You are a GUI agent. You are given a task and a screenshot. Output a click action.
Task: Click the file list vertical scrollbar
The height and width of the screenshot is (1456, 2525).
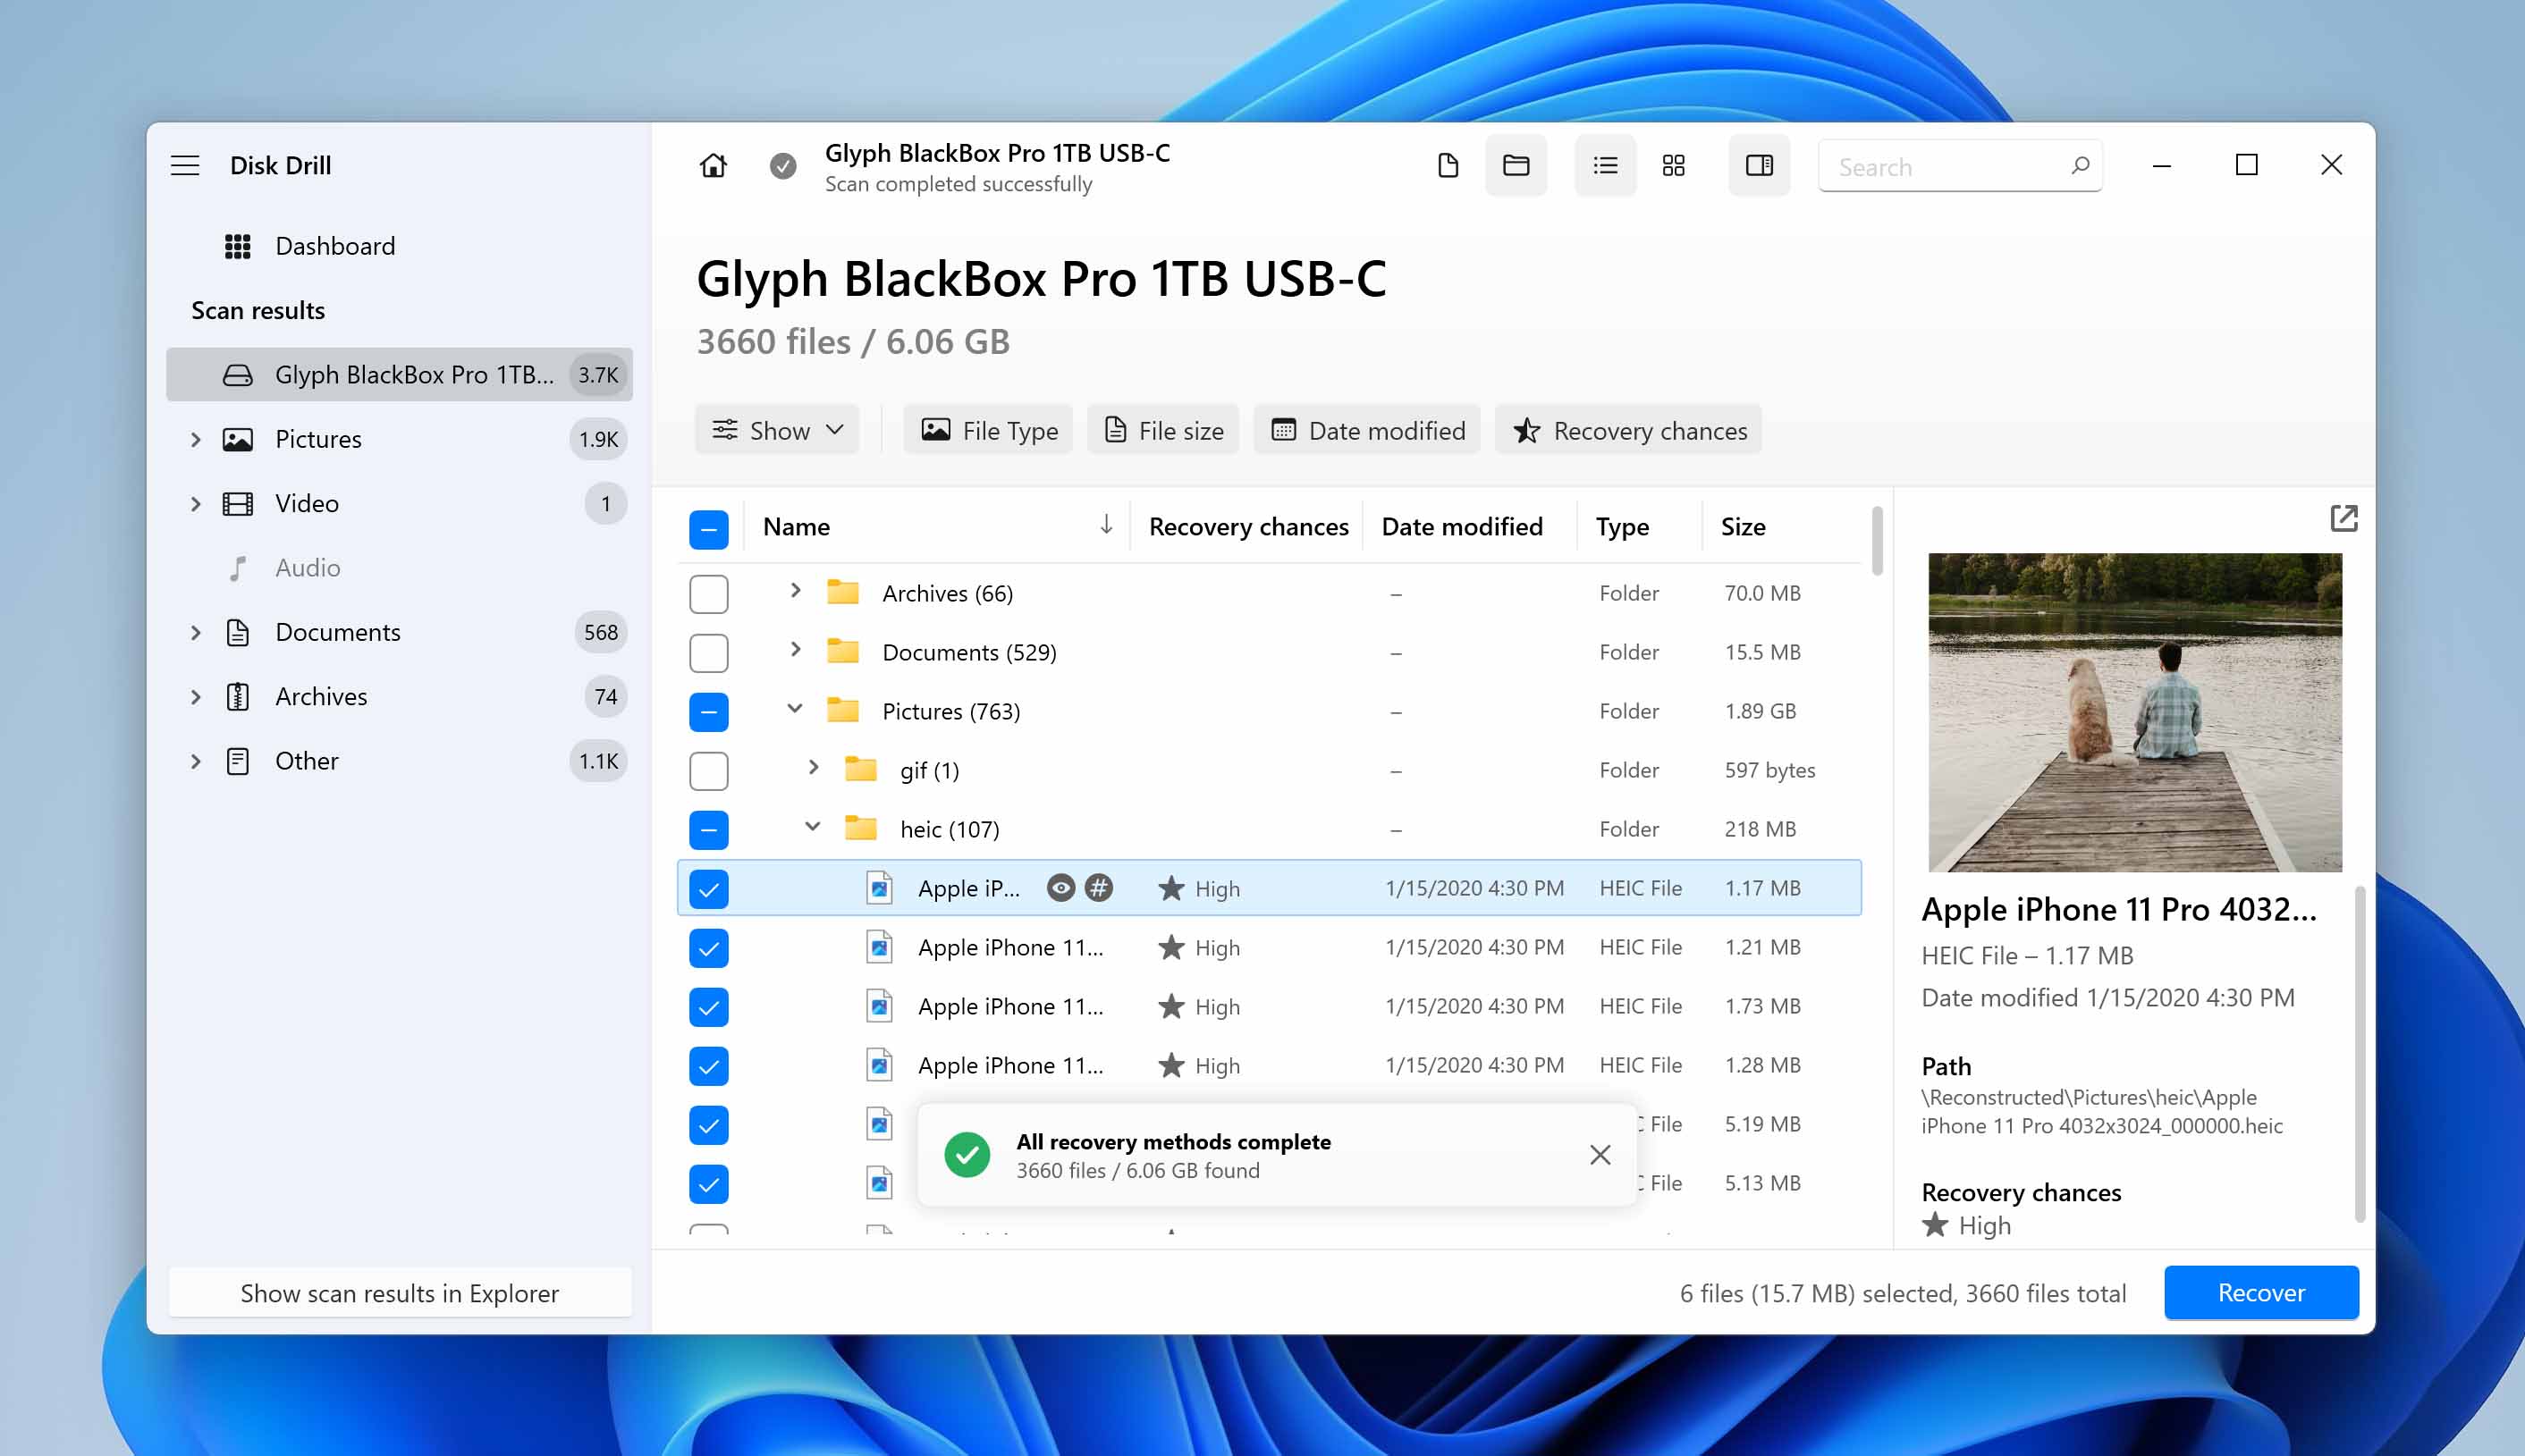[1877, 540]
